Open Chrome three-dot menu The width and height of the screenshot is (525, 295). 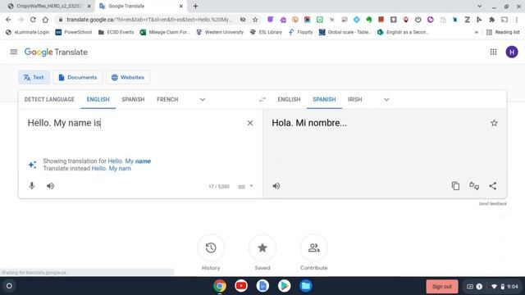(517, 20)
